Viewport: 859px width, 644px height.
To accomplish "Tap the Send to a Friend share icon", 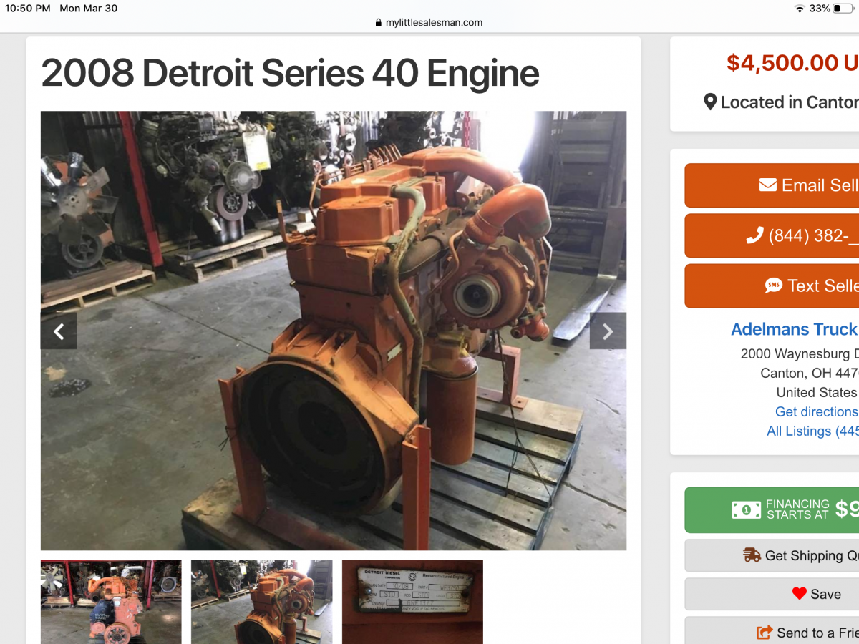I will (765, 633).
